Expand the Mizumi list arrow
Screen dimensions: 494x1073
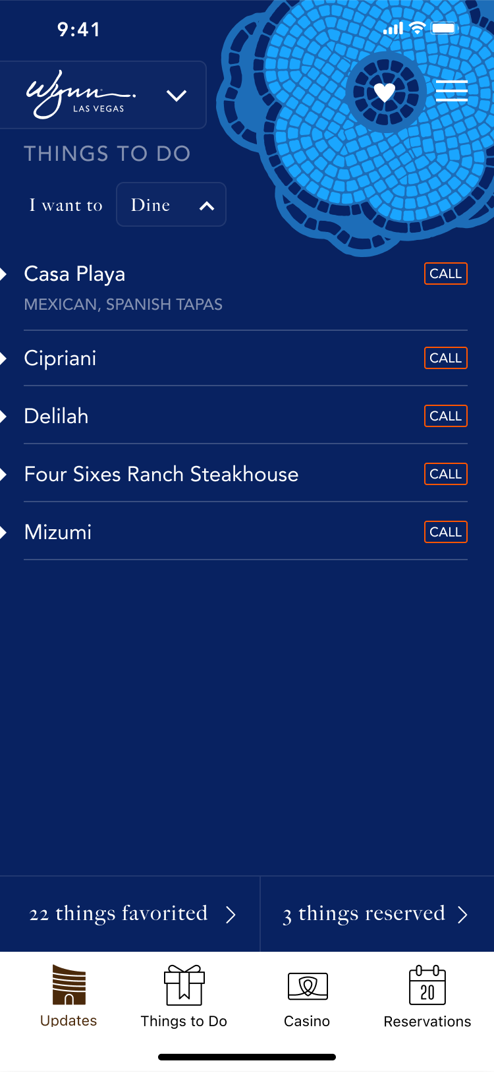[4, 533]
